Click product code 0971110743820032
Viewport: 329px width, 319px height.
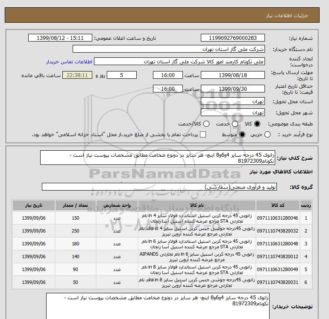[x=277, y=231]
